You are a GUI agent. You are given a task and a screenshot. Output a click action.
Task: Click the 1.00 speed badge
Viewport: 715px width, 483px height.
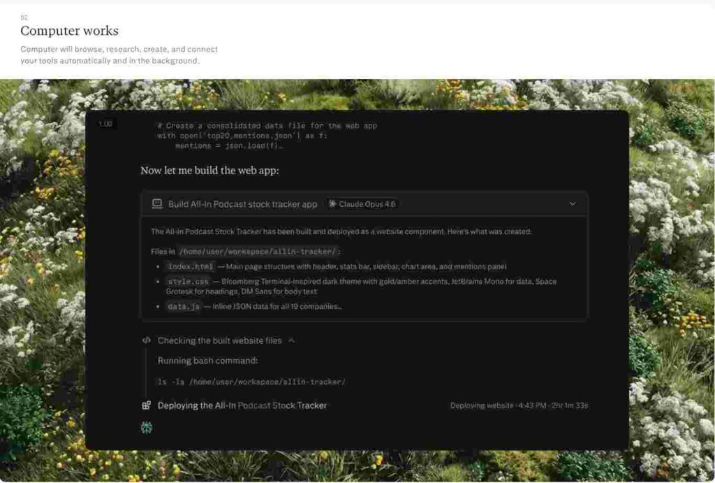coord(105,124)
